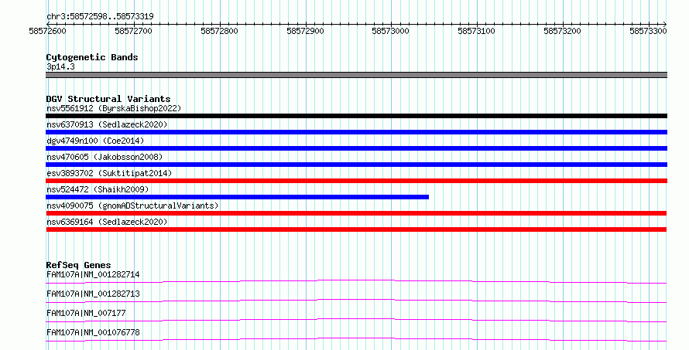Select the magenta NM_001076778 intron line
689x350 pixels.
coord(356,339)
